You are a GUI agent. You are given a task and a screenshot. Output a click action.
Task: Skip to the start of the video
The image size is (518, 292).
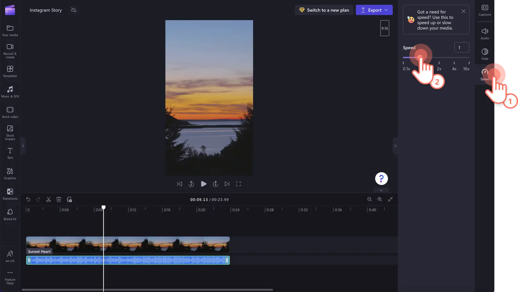180,184
